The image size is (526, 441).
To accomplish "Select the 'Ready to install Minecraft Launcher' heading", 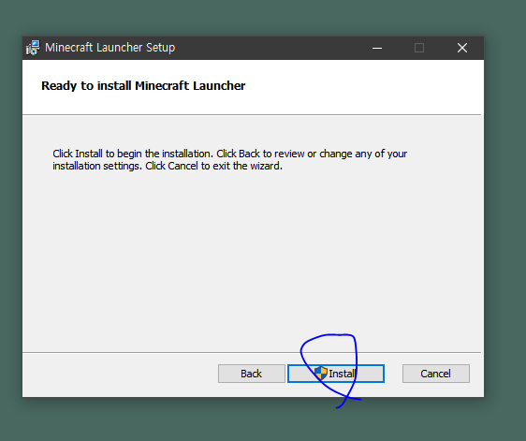I will pos(143,86).
